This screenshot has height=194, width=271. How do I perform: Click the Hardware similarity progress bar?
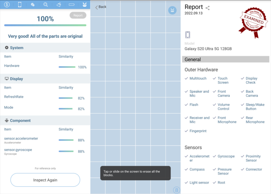67,67
